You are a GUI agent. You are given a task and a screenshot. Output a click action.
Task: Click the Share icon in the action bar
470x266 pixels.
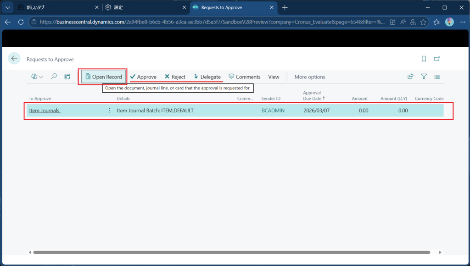(410, 77)
